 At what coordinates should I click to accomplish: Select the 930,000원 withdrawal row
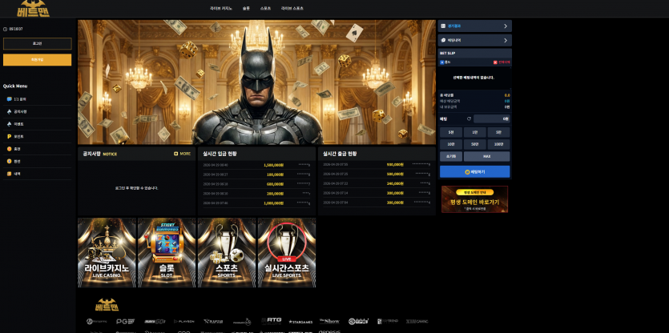tap(377, 164)
